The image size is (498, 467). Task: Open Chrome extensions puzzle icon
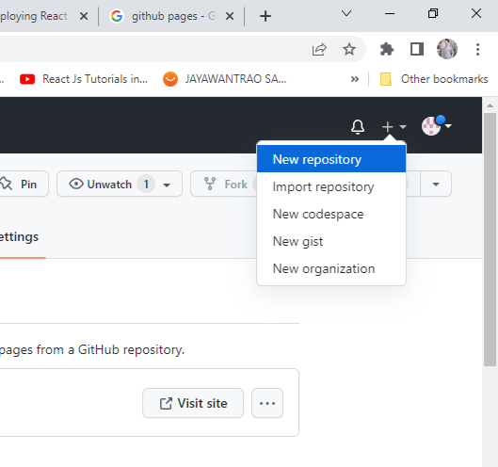[387, 49]
